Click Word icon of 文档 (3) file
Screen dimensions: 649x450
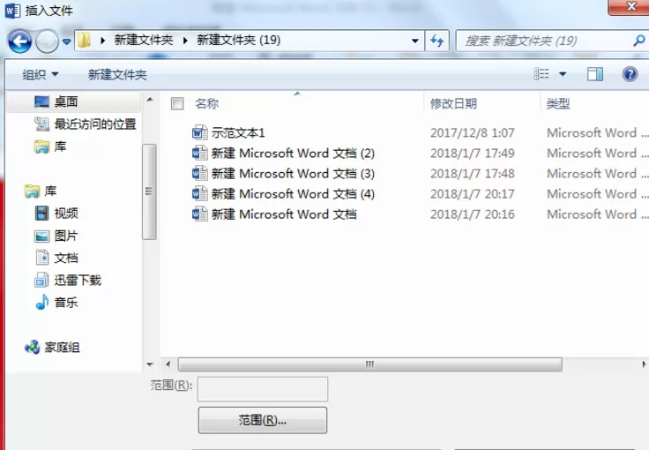(200, 173)
